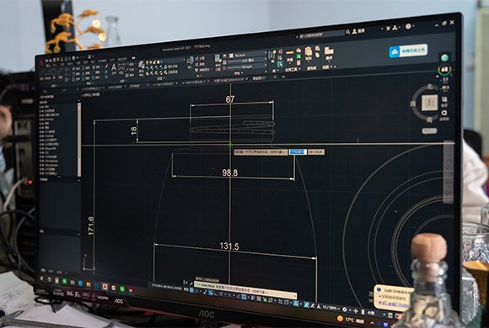Click the top face of the ViewCube
The height and width of the screenshot is (328, 489).
click(x=429, y=103)
